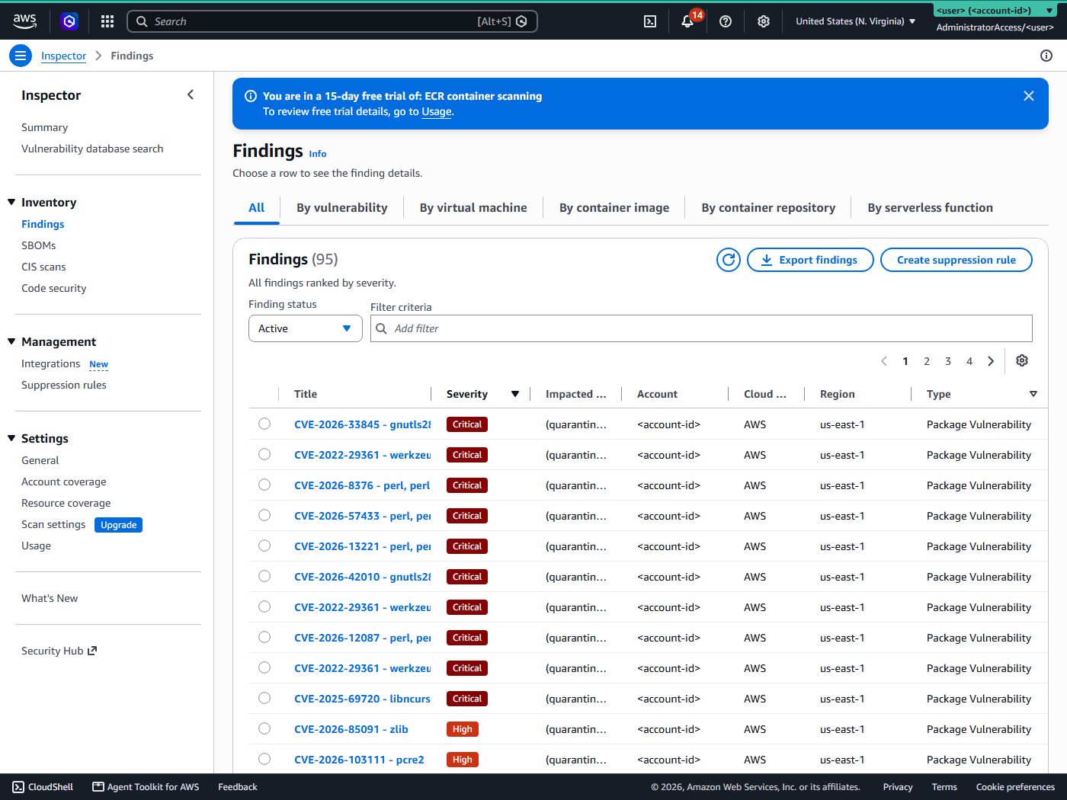Toggle the hamburger navigation menu

(x=21, y=56)
